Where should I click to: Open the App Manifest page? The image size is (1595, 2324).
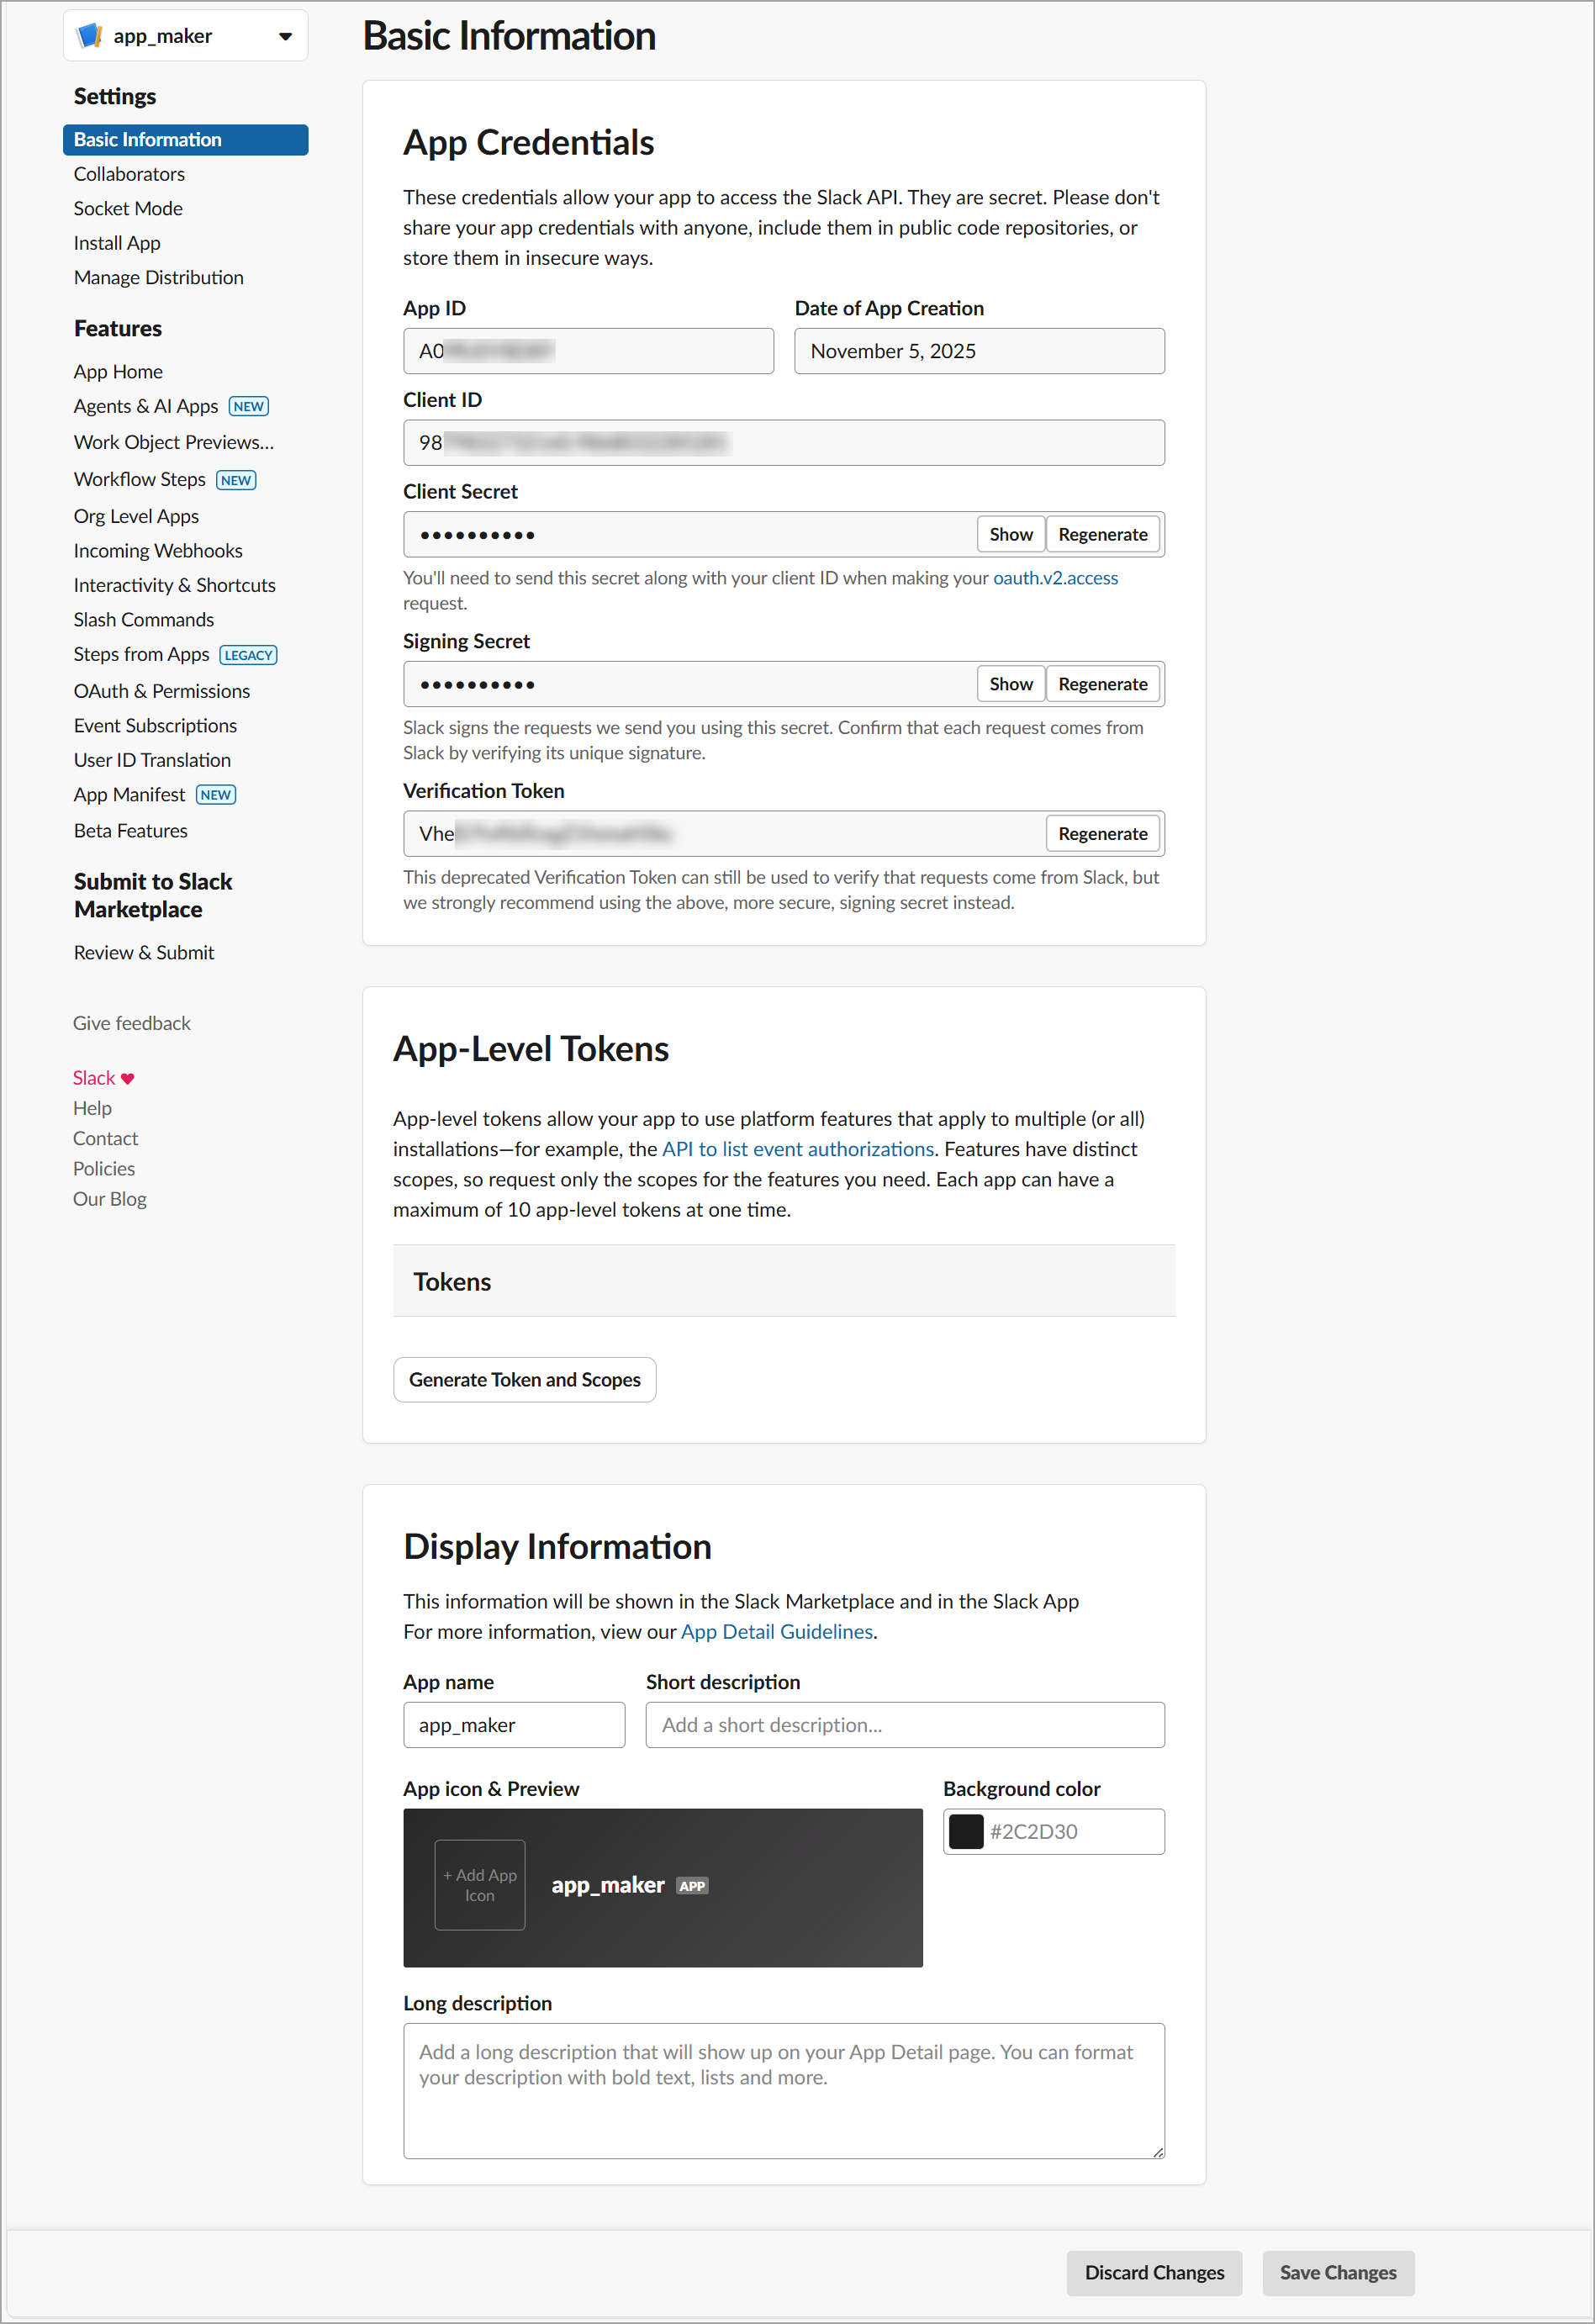click(x=129, y=795)
